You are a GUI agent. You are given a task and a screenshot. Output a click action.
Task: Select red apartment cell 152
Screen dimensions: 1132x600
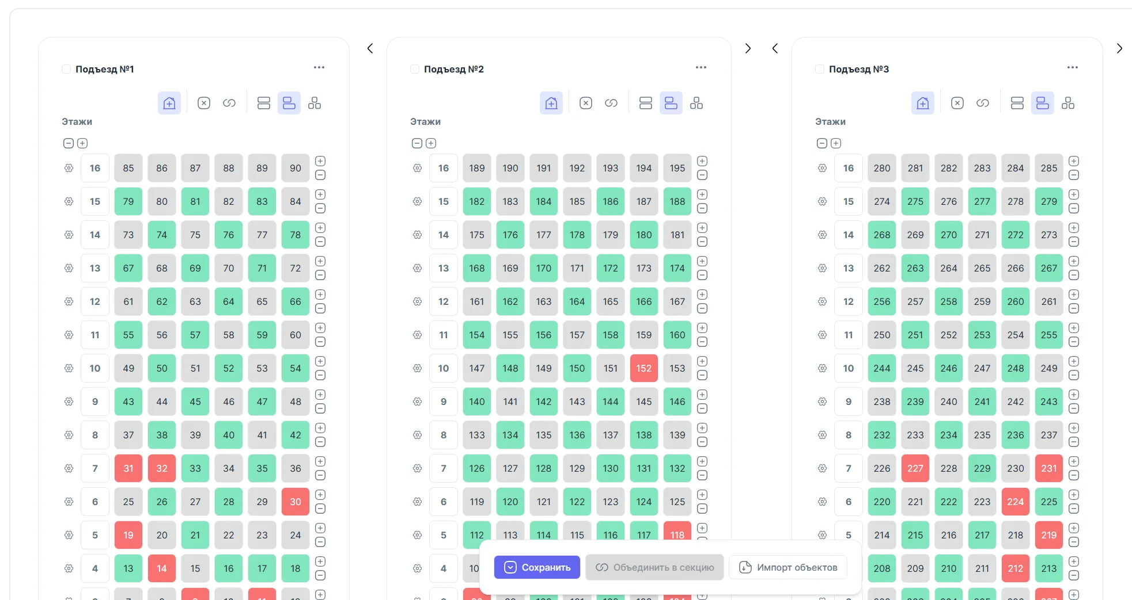(x=644, y=368)
